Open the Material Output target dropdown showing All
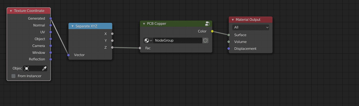359x106 pixels. tap(251, 27)
